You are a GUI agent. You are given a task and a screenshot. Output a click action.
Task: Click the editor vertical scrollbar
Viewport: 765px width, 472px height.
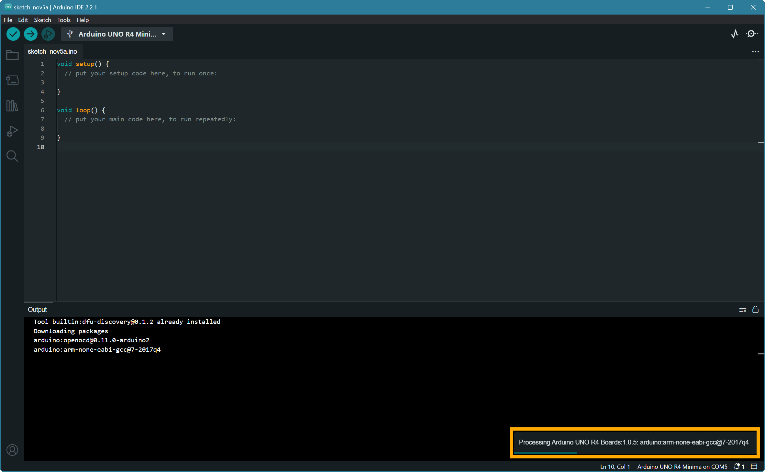click(761, 180)
